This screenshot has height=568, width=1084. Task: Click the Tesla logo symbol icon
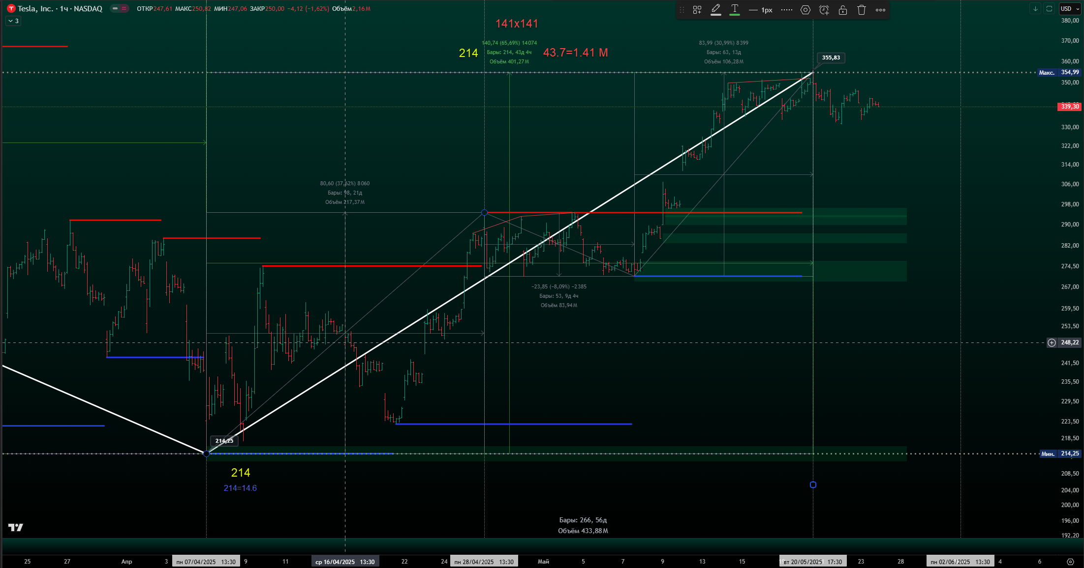tap(11, 9)
